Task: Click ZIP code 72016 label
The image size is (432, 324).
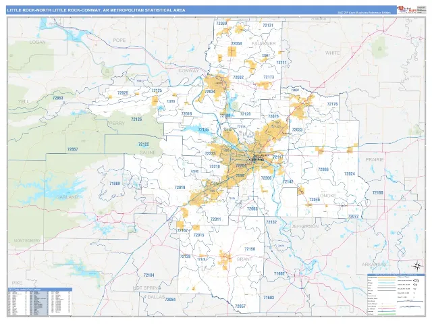Action: (x=186, y=113)
